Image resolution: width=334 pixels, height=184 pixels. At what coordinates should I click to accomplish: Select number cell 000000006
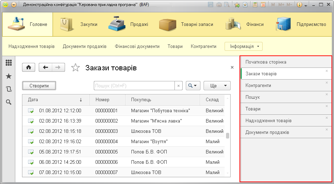tap(107, 162)
